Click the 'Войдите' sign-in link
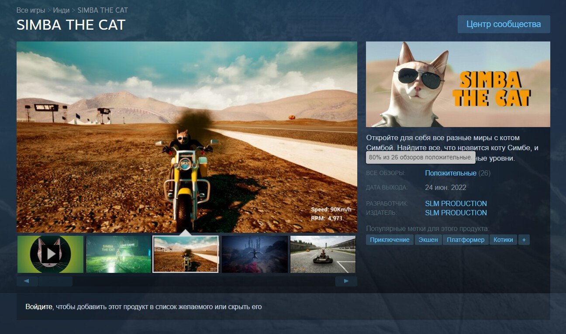The image size is (566, 334). tap(39, 306)
